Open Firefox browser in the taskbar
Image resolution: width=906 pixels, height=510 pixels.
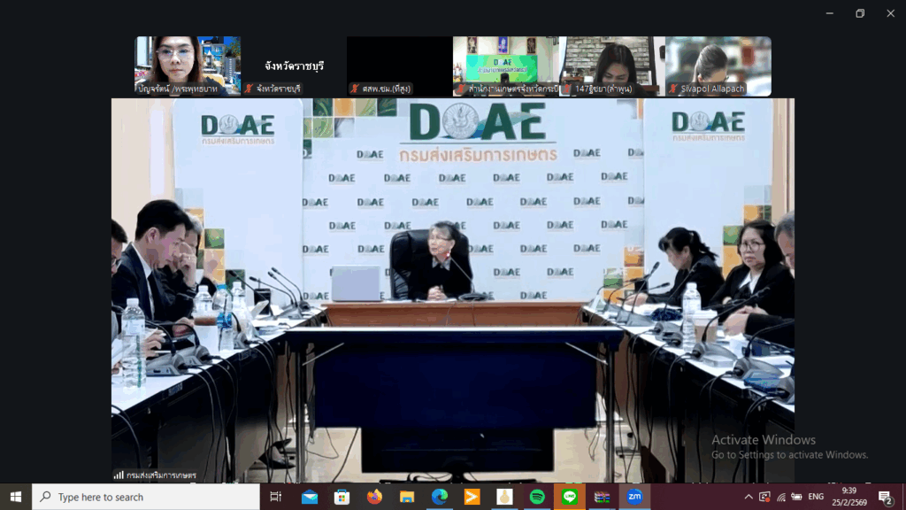[x=374, y=497]
